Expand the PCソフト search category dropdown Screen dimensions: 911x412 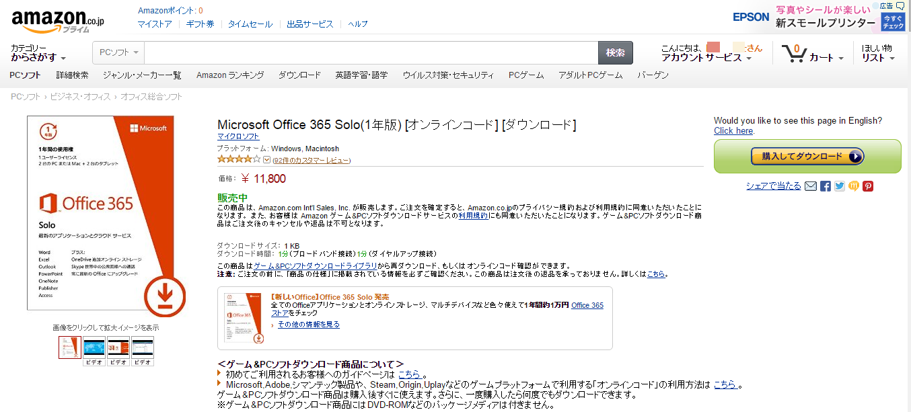coord(118,52)
